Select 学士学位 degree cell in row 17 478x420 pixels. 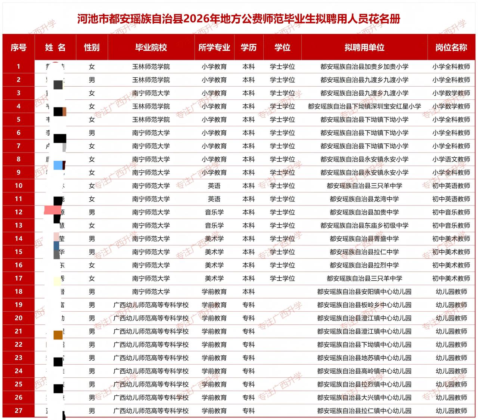282,278
